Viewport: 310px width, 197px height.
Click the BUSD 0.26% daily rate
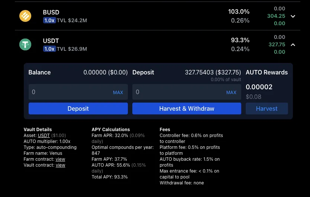click(240, 20)
